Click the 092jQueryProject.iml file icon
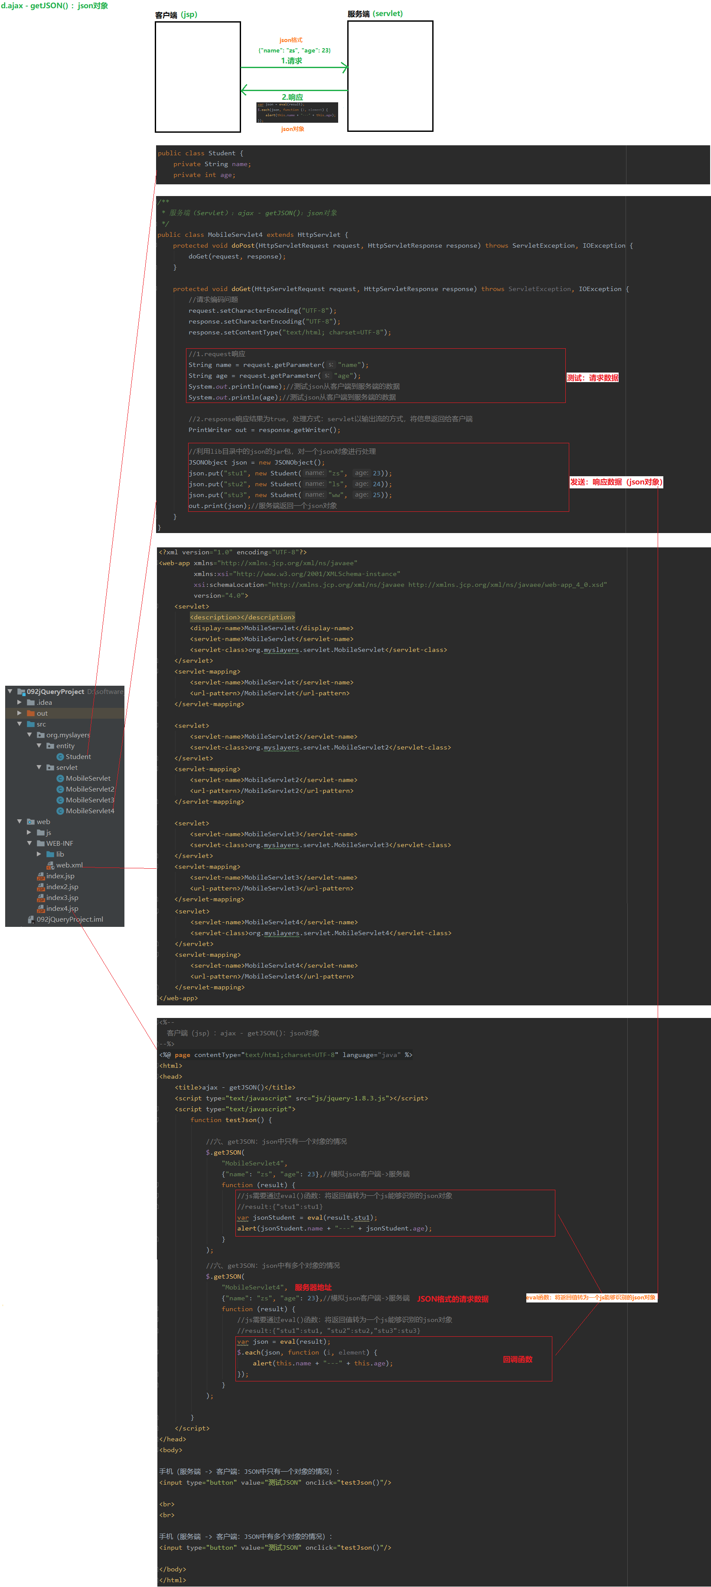Screen dimensions: 711x1587 click(x=31, y=919)
